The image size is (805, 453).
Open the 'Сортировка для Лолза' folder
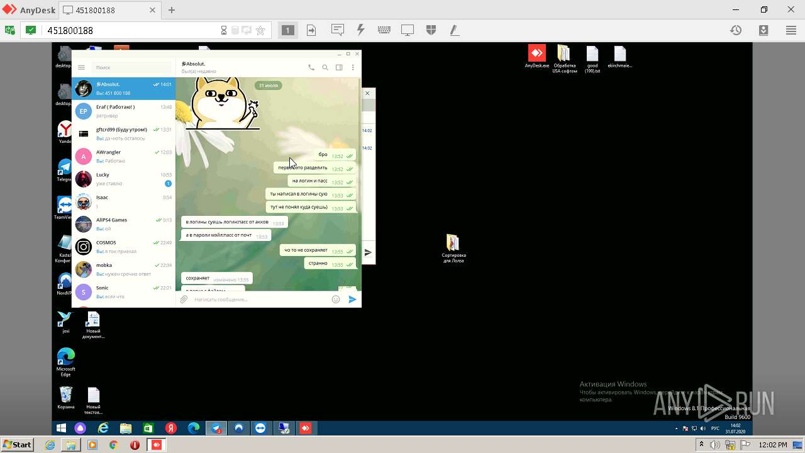pos(453,249)
